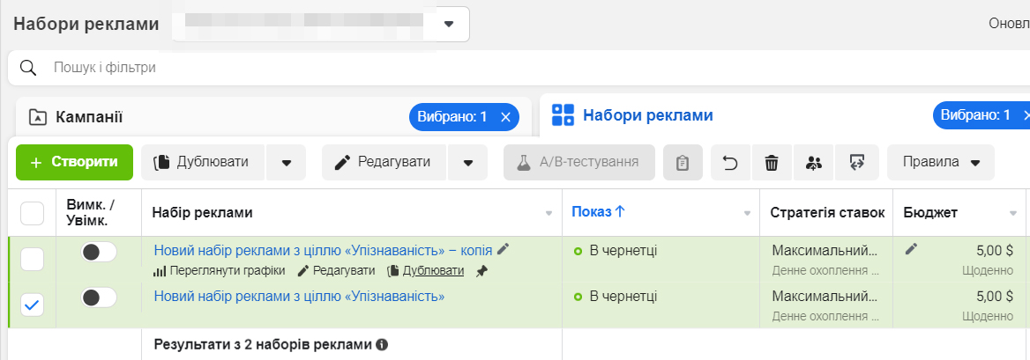Open Набір реклами column options arrow
Screen dimensions: 1030x360
click(549, 214)
